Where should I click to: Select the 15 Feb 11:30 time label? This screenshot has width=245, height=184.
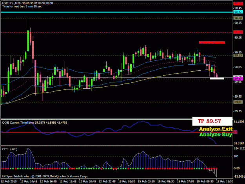[225, 182]
